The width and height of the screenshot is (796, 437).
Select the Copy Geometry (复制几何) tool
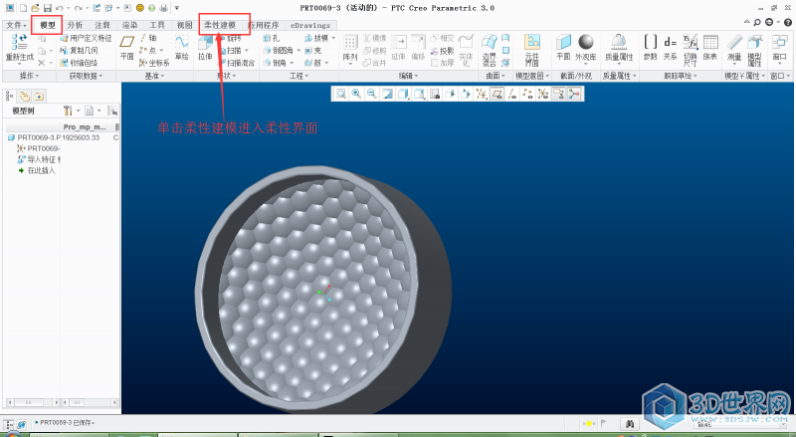pos(79,51)
